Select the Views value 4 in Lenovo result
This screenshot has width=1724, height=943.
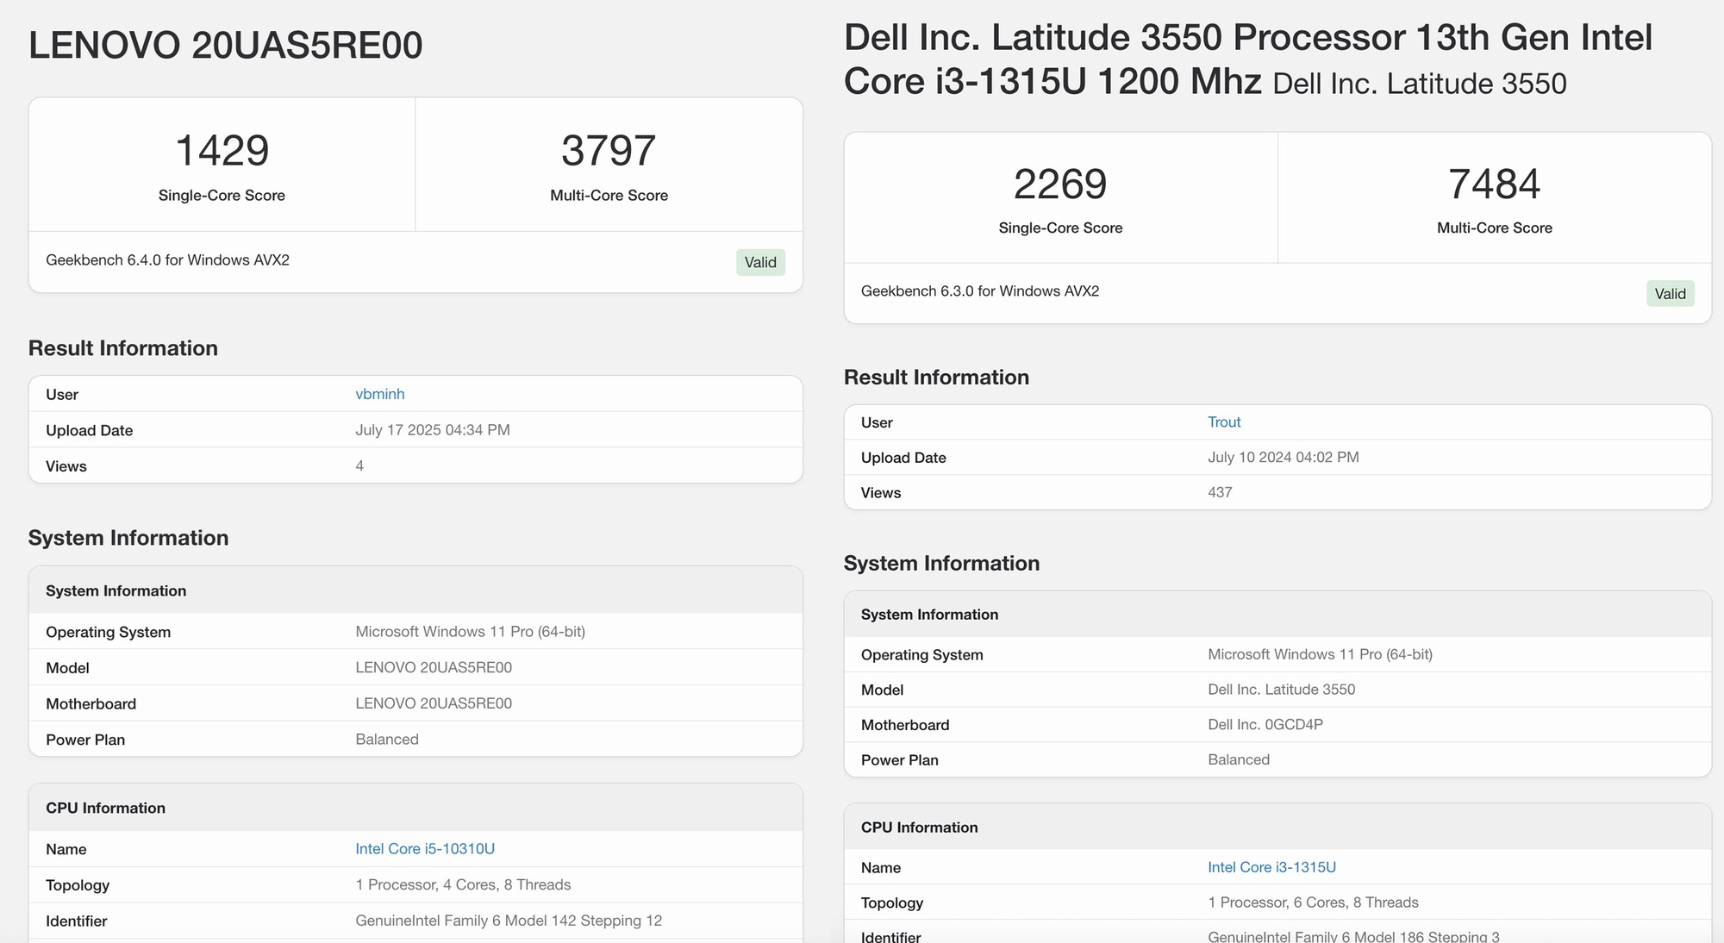pyautogui.click(x=359, y=466)
